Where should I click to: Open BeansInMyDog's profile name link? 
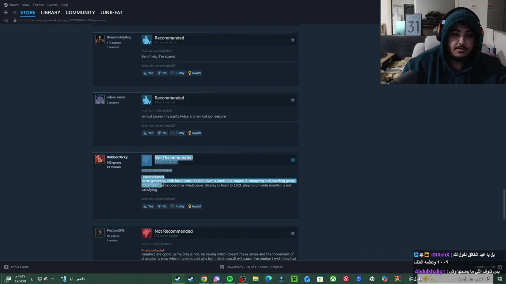119,37
